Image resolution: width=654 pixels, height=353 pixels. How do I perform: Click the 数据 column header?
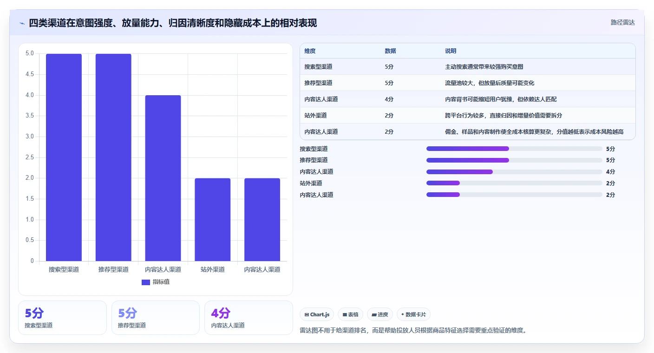pos(391,51)
